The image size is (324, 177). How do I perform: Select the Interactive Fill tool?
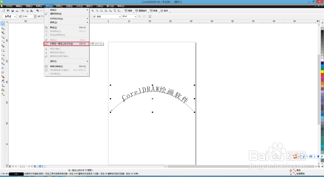pos(3,94)
